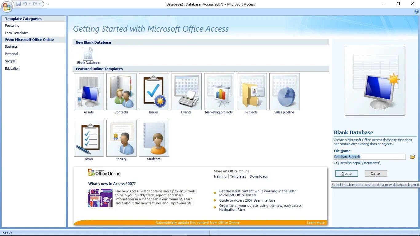Open the Education templates category
The image size is (420, 236).
coord(12,69)
